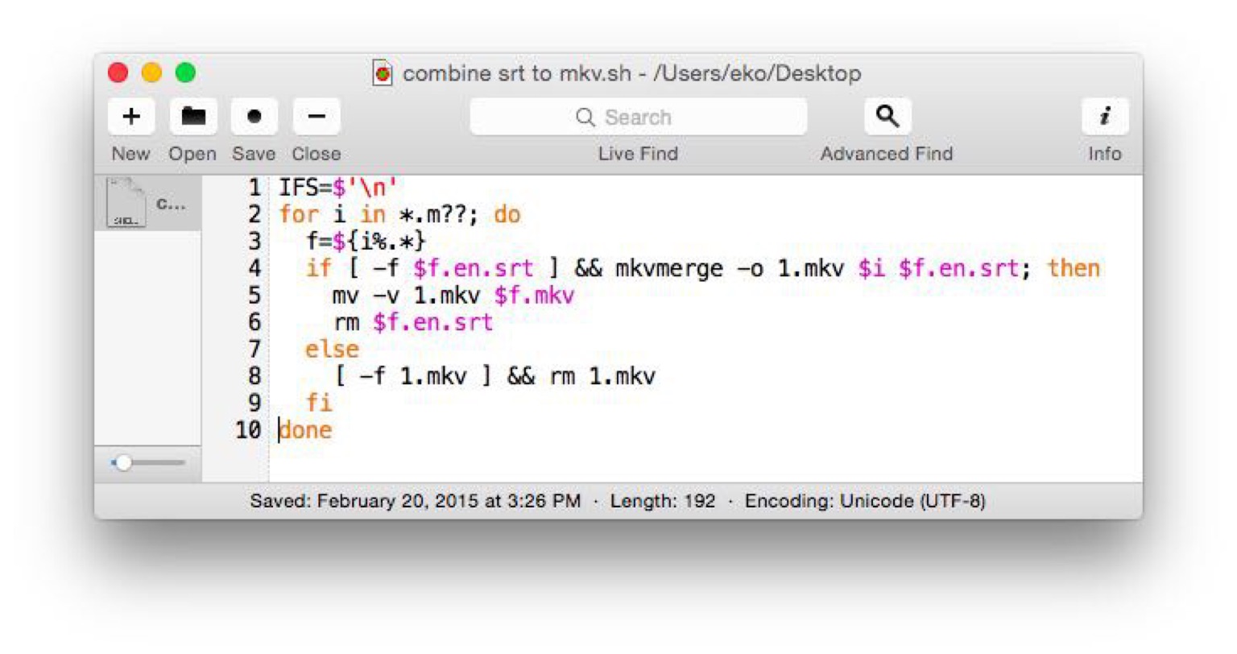
Task: Save the document with the dot icon
Action: [254, 117]
